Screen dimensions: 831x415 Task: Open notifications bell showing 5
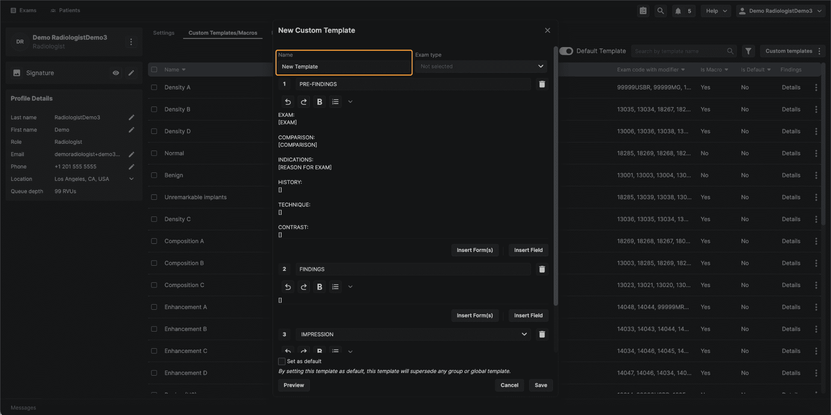683,11
